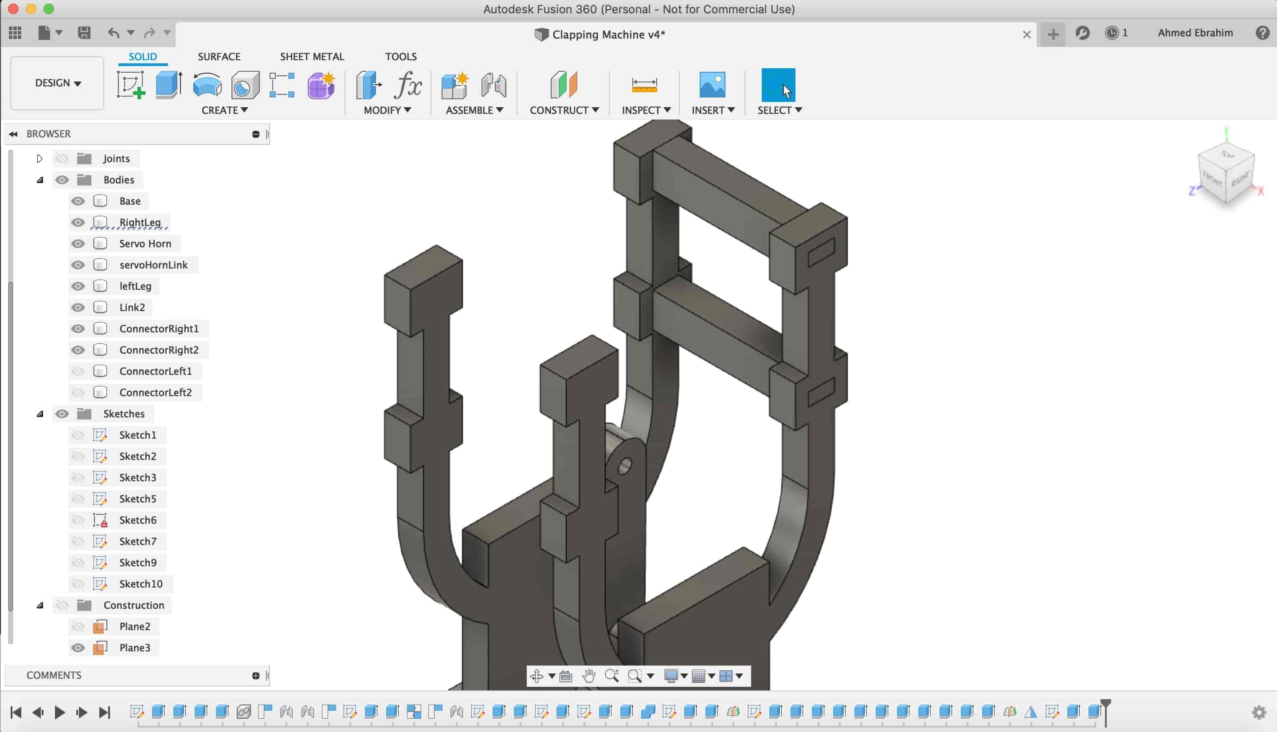The image size is (1277, 732).
Task: Click the Insert image icon
Action: click(712, 85)
